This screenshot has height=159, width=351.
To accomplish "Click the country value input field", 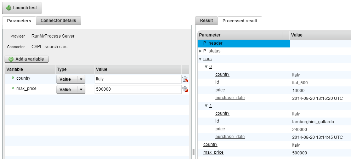I will [x=137, y=79].
